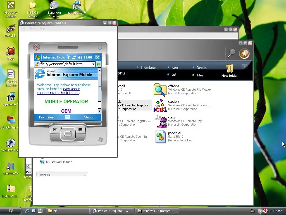286x215 pixels.
Task: Expand the Details panel chevron
Action: click(85, 175)
